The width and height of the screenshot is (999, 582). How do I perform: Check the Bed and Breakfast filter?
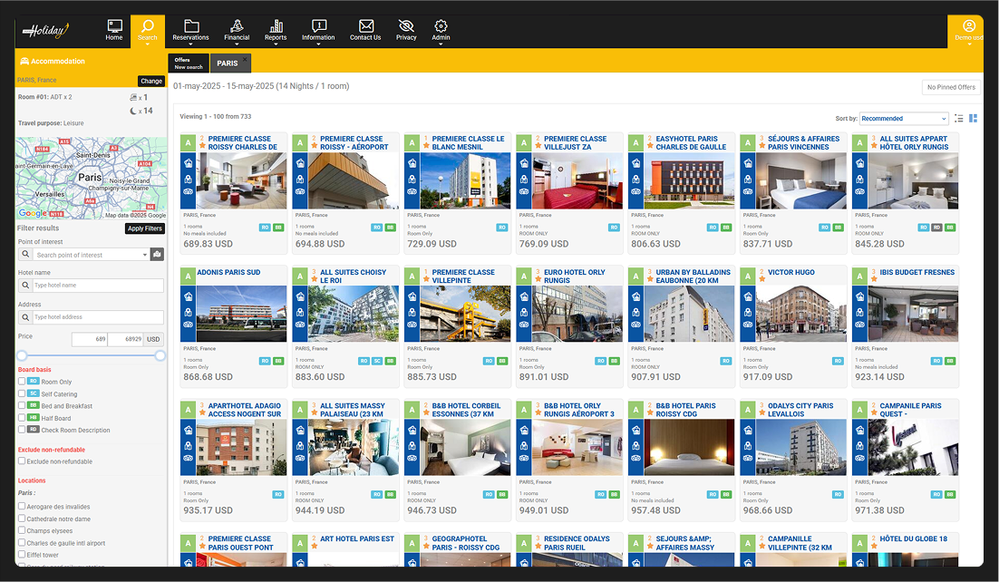[23, 406]
